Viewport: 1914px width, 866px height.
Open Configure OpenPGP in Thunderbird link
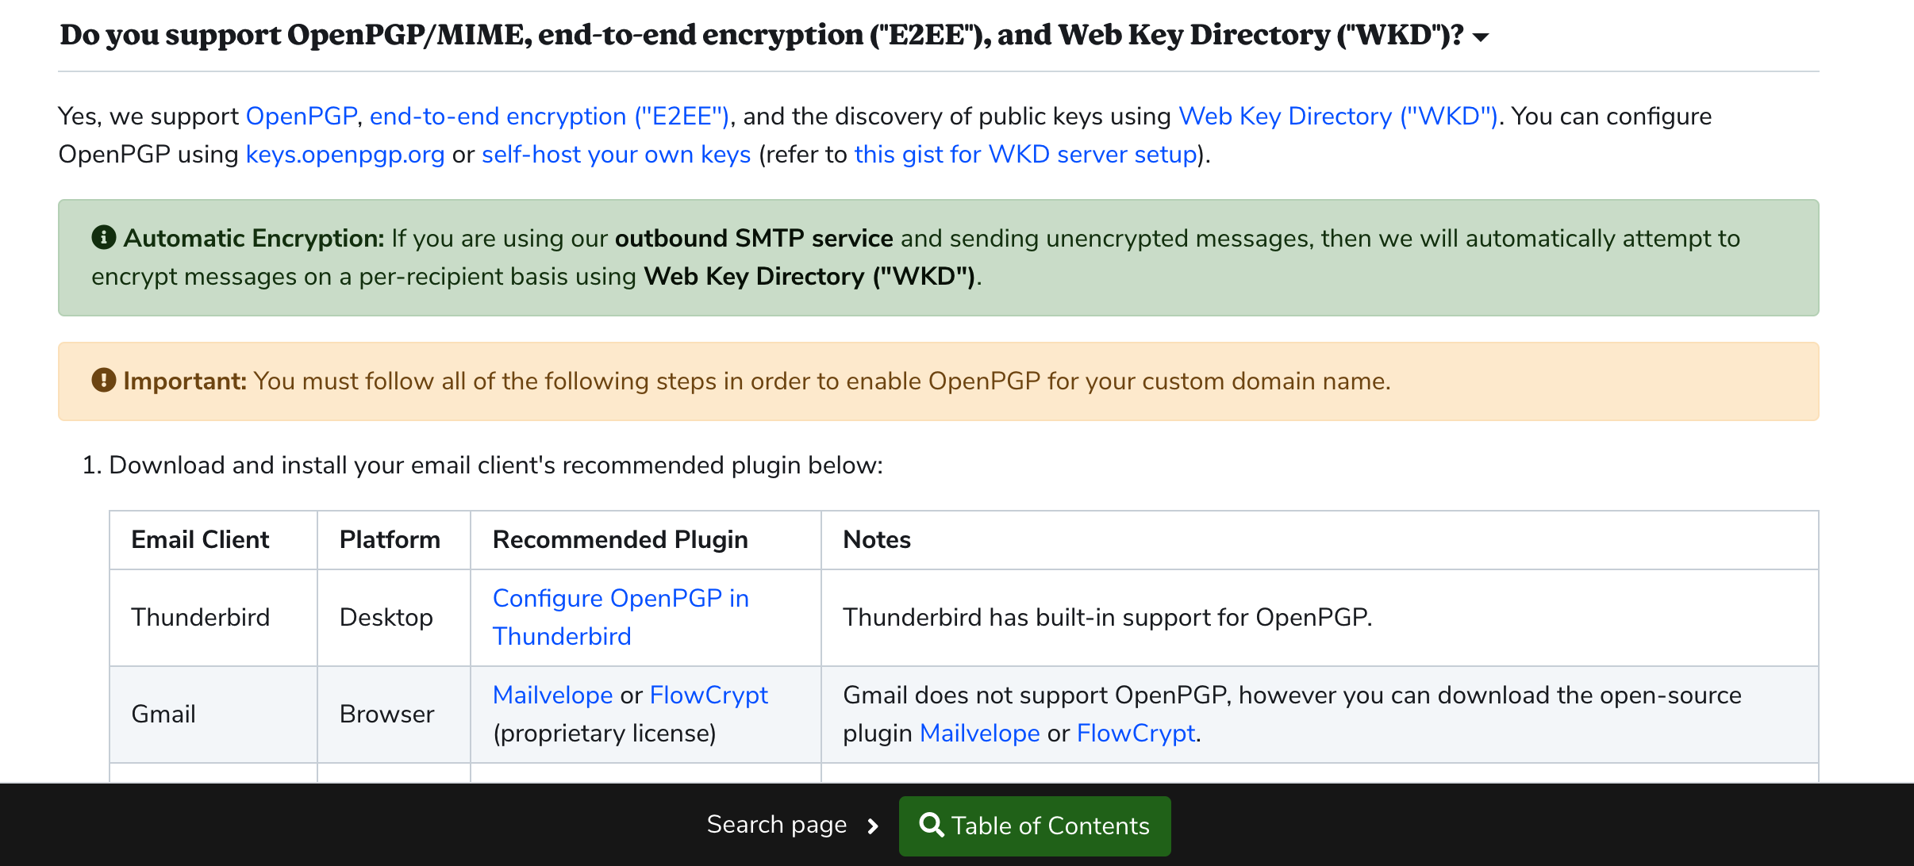(x=621, y=617)
